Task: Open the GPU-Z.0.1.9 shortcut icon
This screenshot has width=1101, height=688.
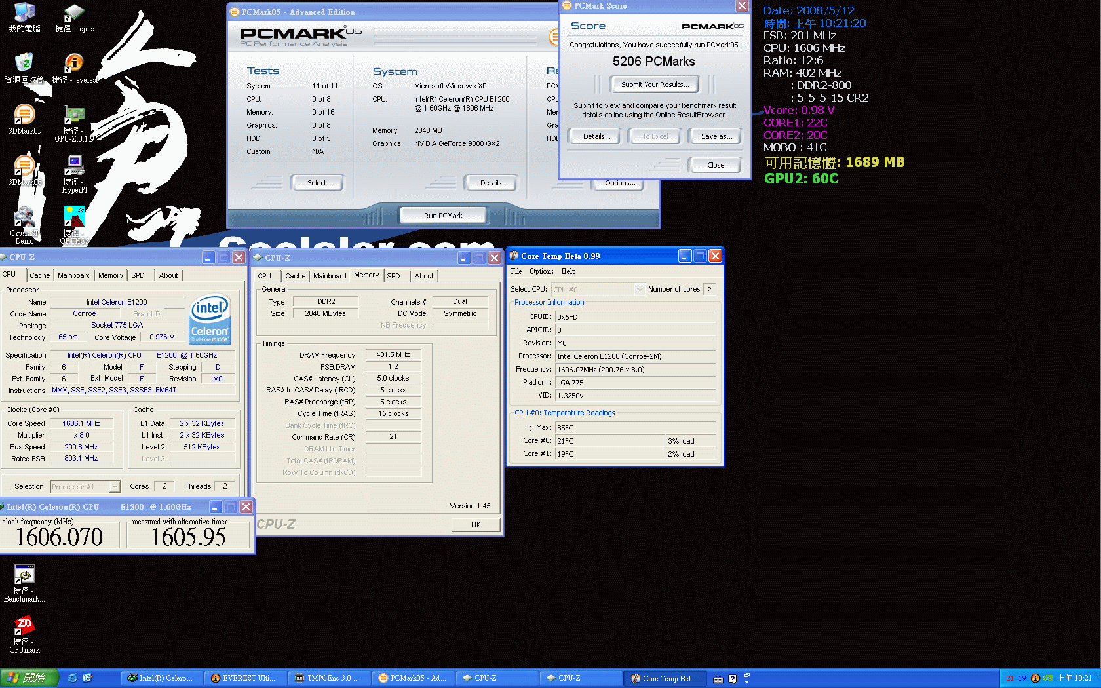Action: click(x=74, y=123)
